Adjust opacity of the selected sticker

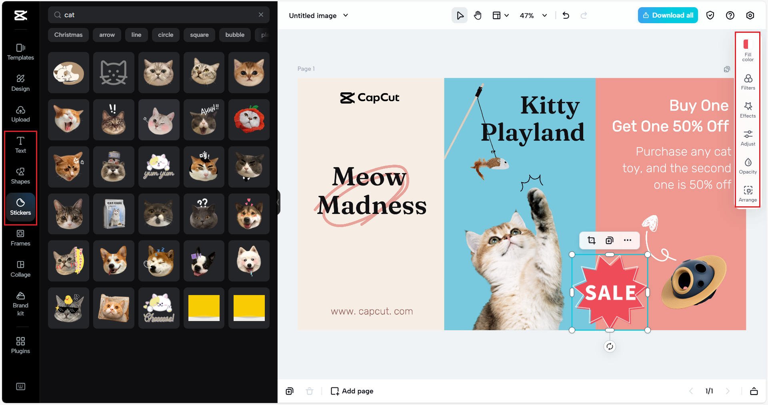tap(748, 165)
